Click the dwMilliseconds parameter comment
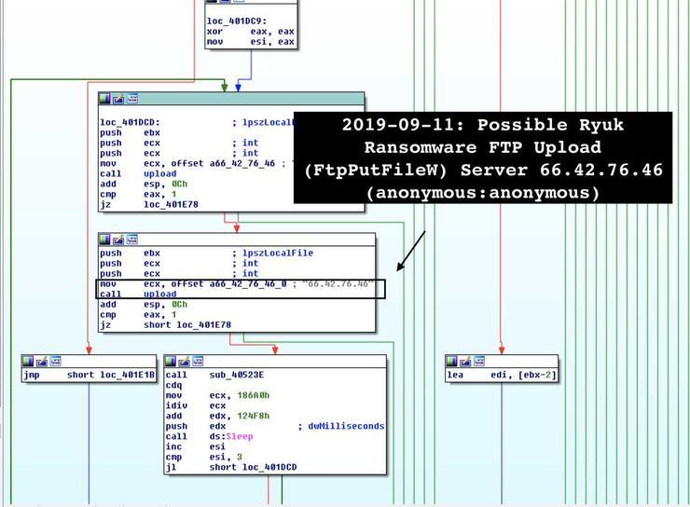This screenshot has width=690, height=507. (x=340, y=426)
